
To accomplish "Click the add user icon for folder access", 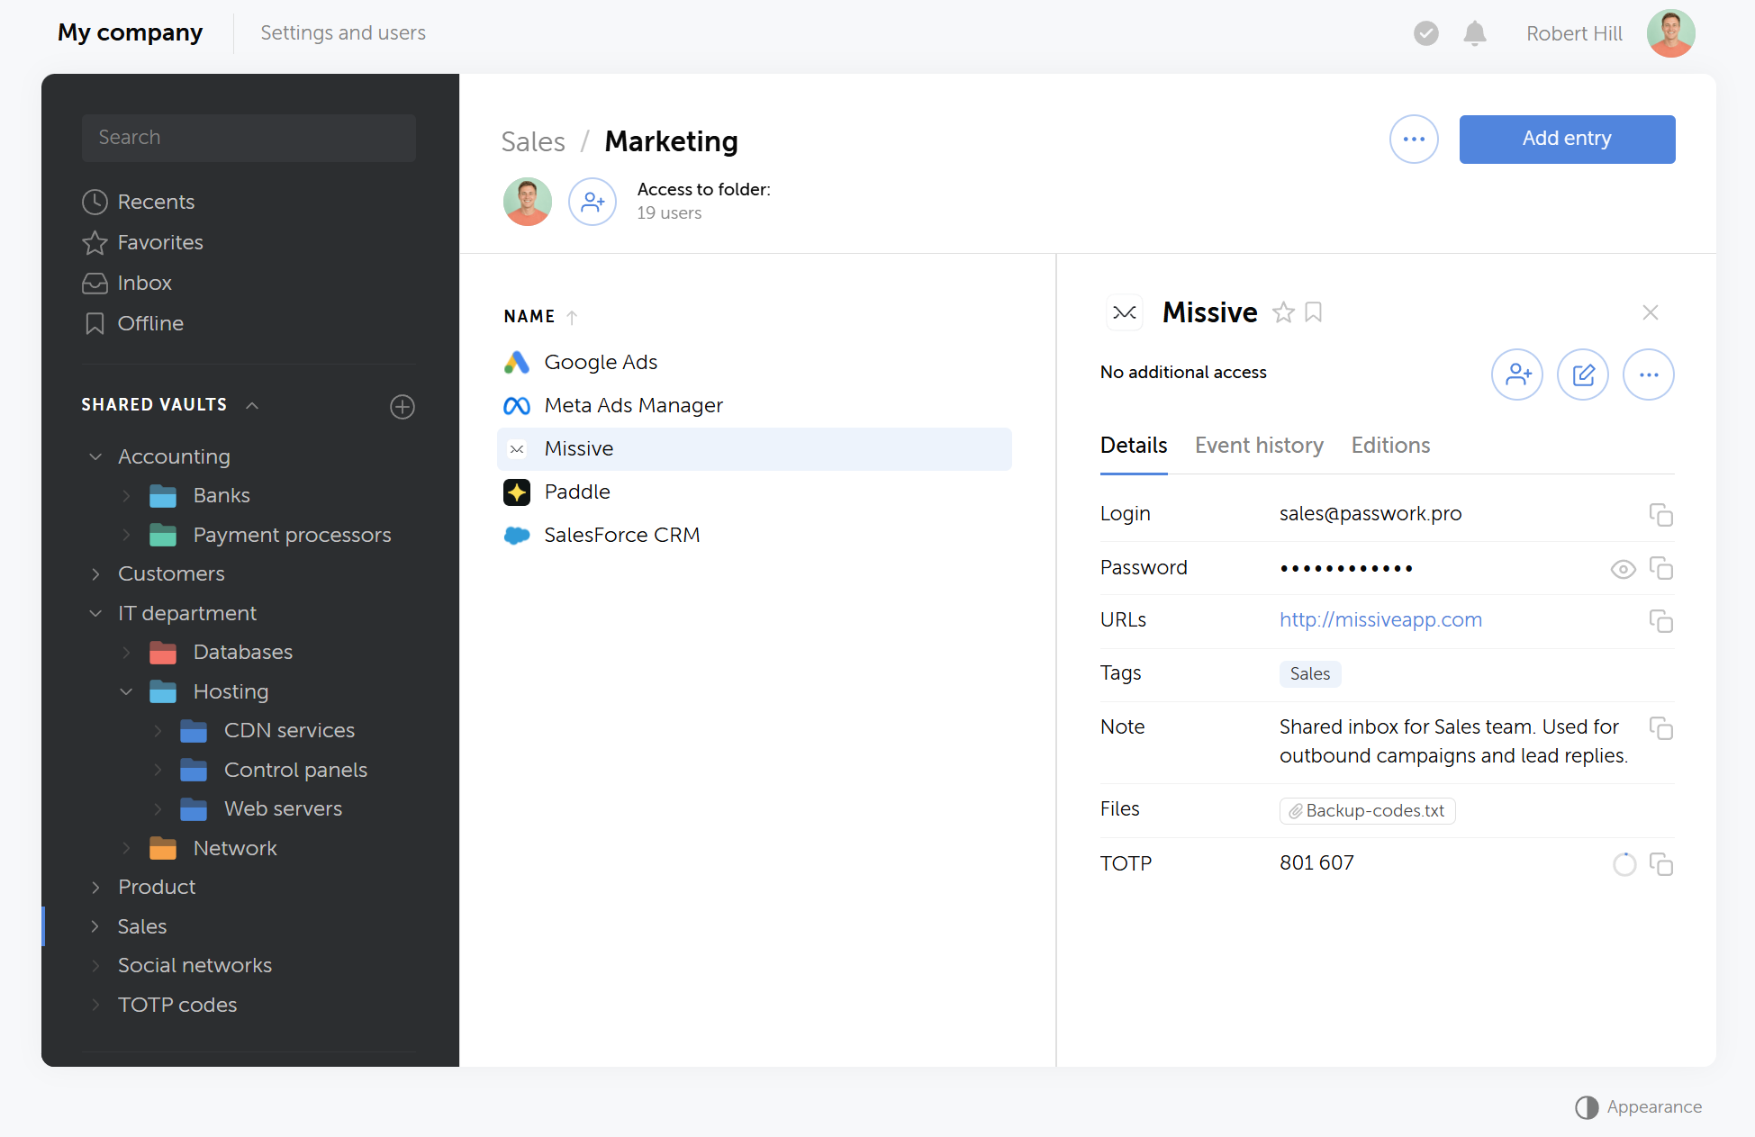I will [593, 202].
